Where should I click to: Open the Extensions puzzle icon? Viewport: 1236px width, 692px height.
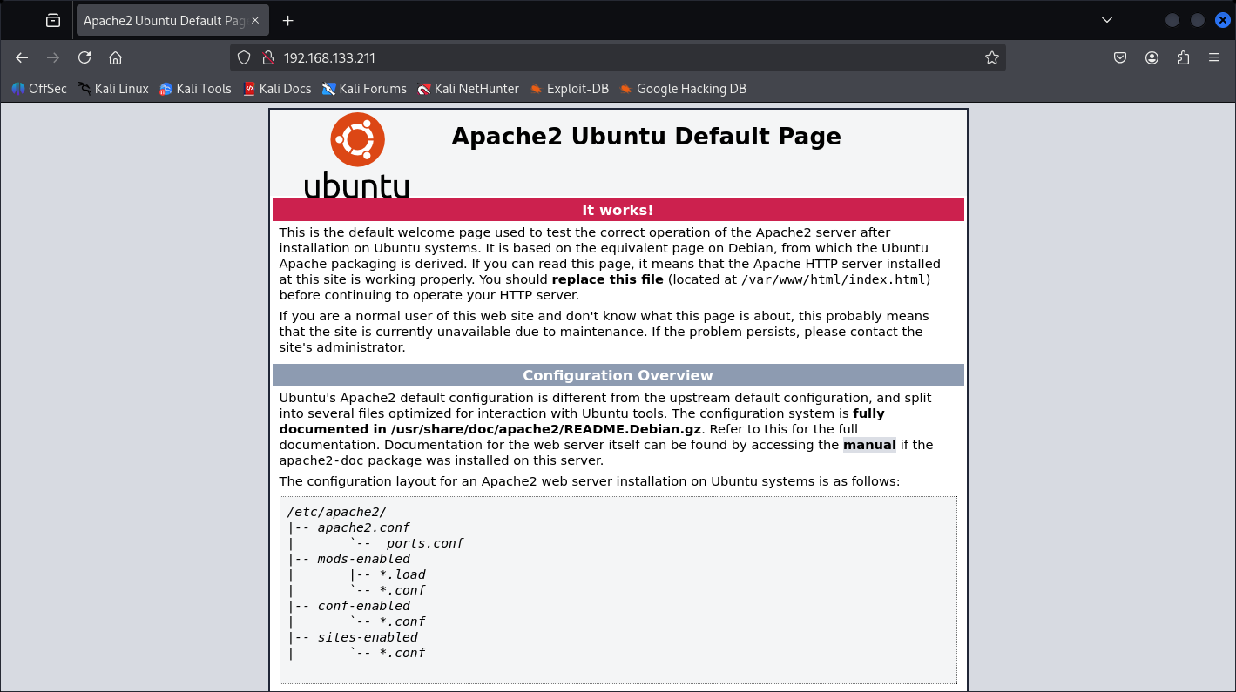pyautogui.click(x=1183, y=57)
